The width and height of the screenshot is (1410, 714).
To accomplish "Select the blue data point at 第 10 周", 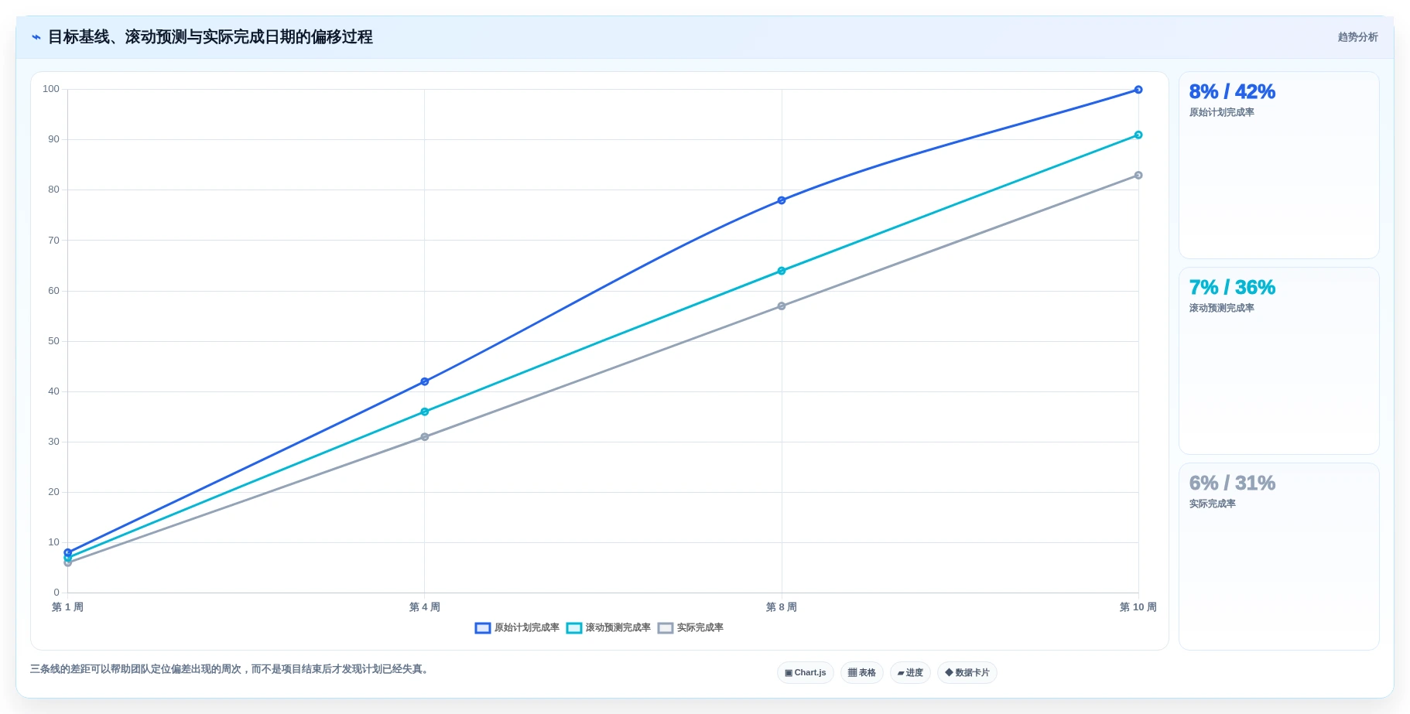I will pos(1138,90).
